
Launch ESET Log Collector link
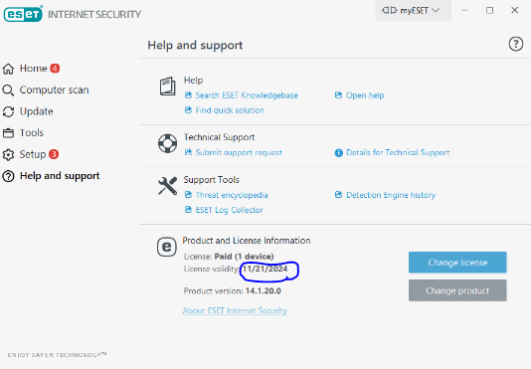pyautogui.click(x=230, y=210)
